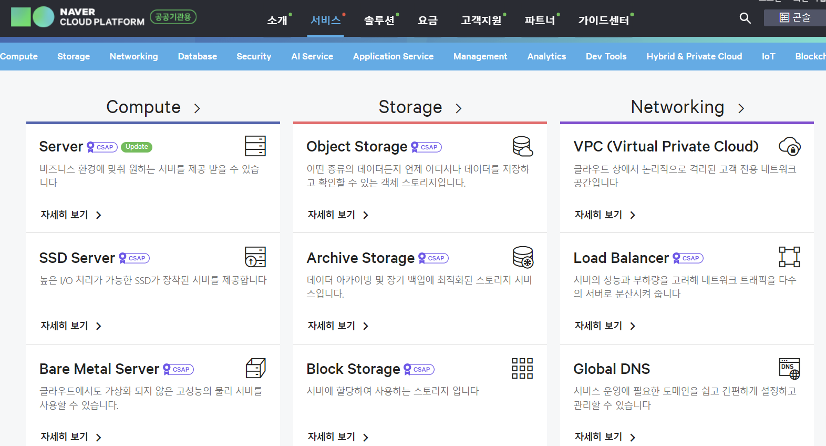Screen dimensions: 826x446
Task: Select the AI Service category tab
Action: 312,56
